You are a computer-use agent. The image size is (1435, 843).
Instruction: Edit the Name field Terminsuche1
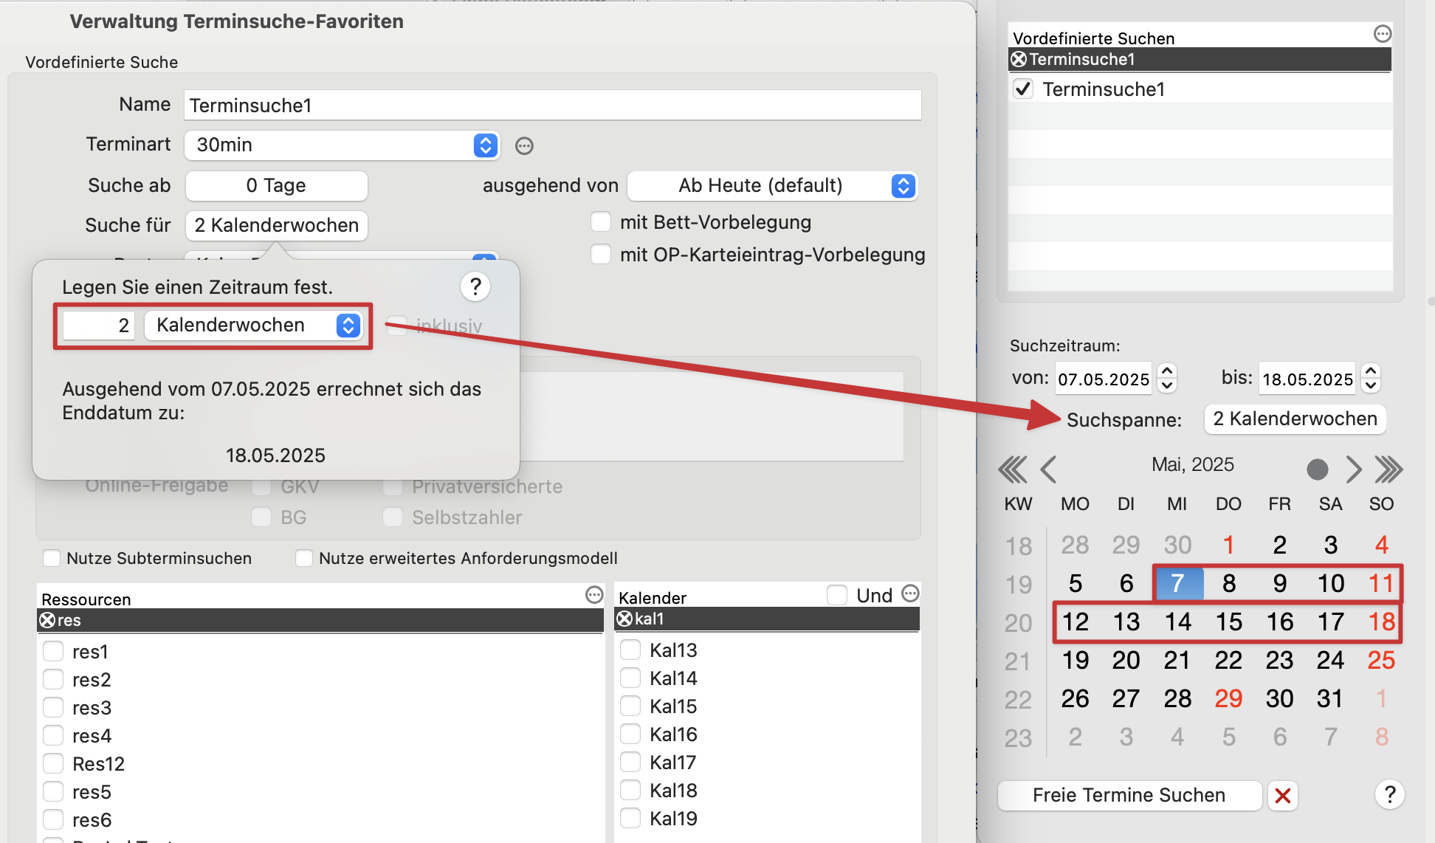tap(553, 105)
